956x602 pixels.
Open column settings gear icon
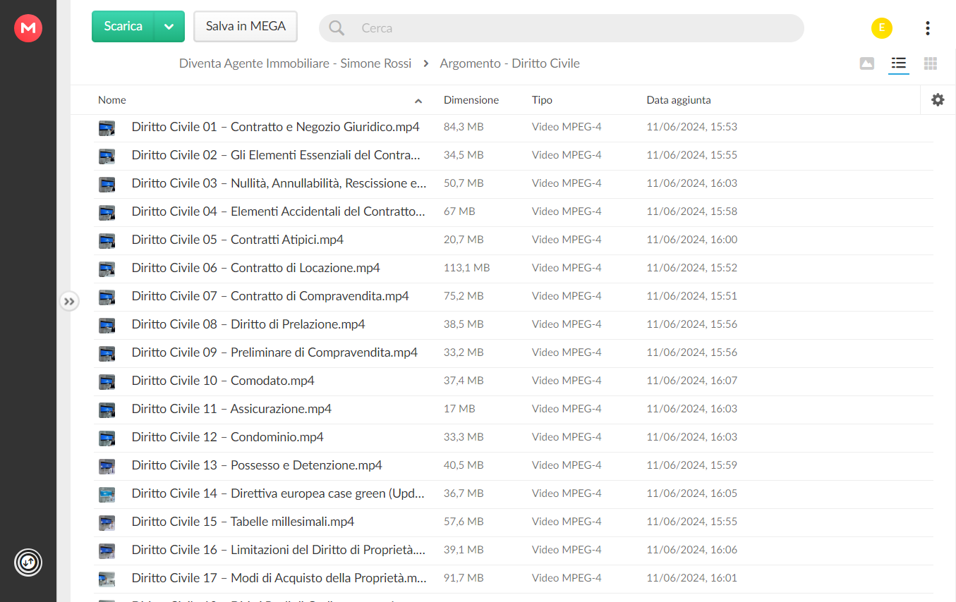(938, 100)
